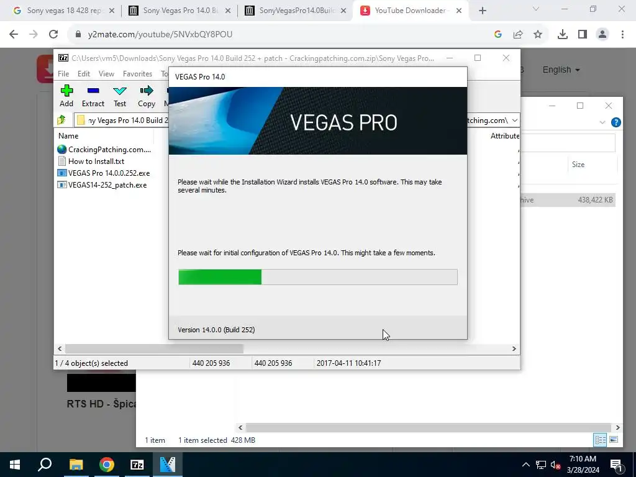Expand ribbon chevron in Explorer window
The height and width of the screenshot is (477, 636).
click(602, 122)
